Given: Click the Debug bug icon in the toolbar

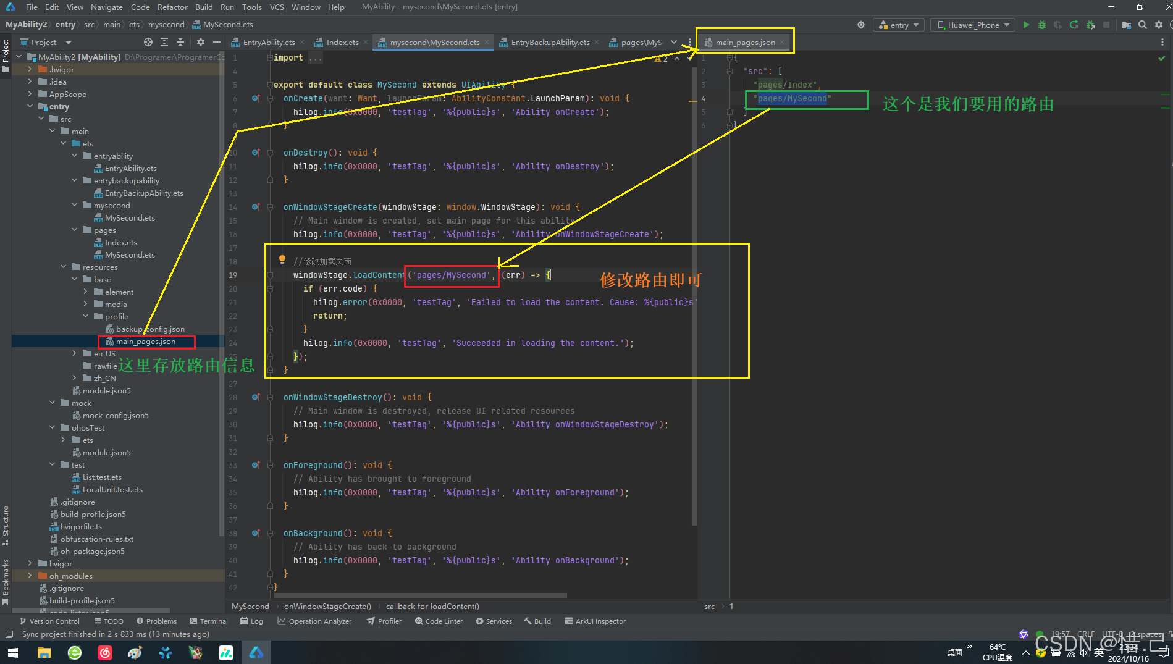Looking at the screenshot, I should (x=1042, y=25).
